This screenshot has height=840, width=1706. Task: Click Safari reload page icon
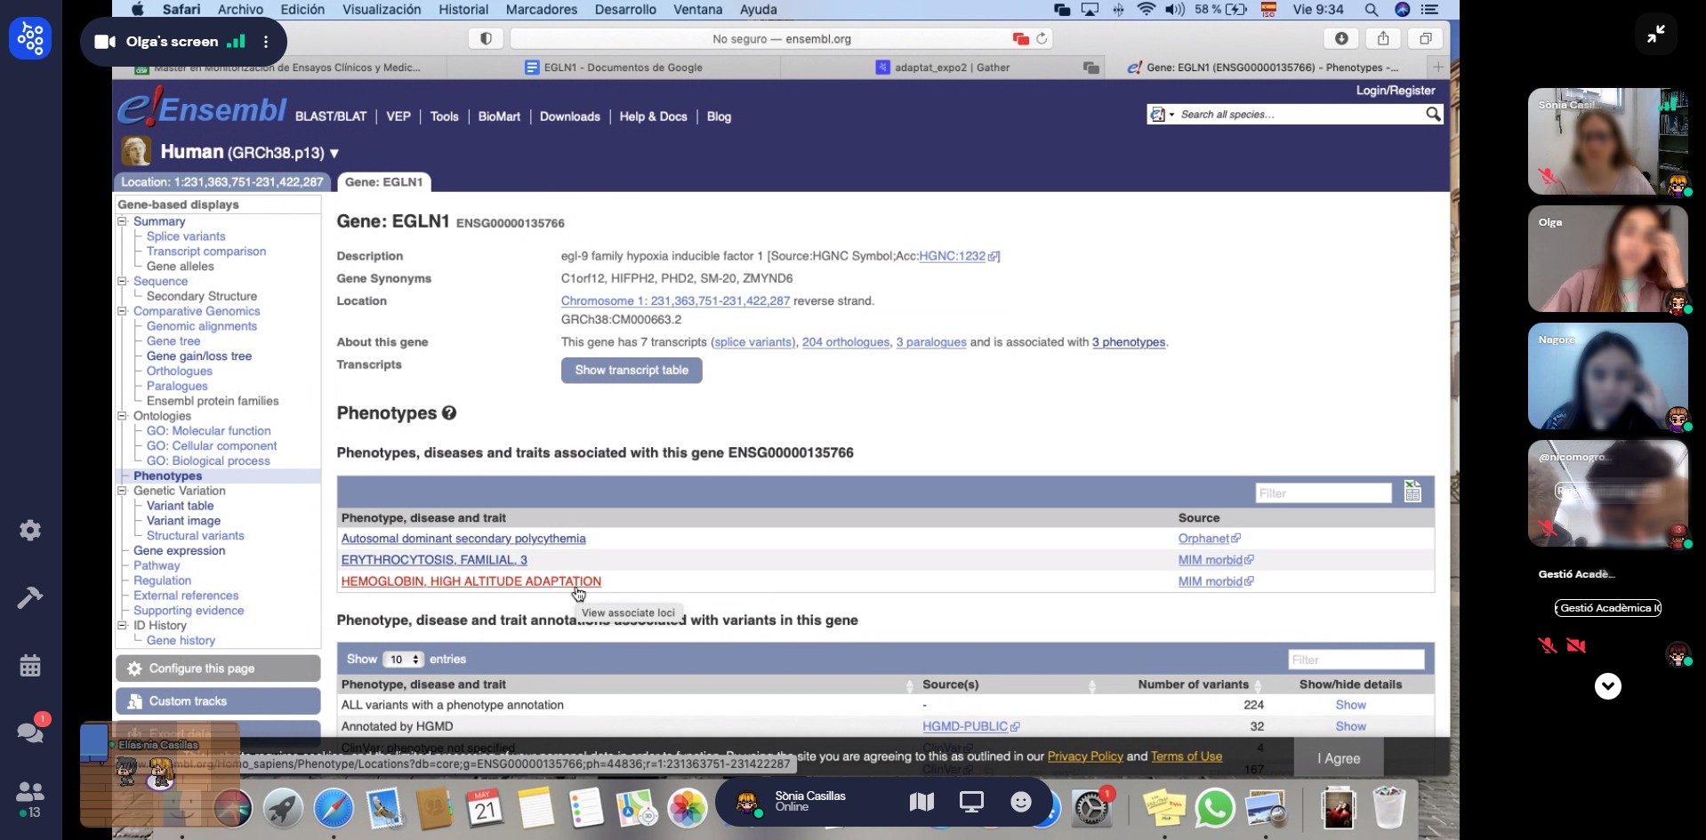click(1042, 38)
